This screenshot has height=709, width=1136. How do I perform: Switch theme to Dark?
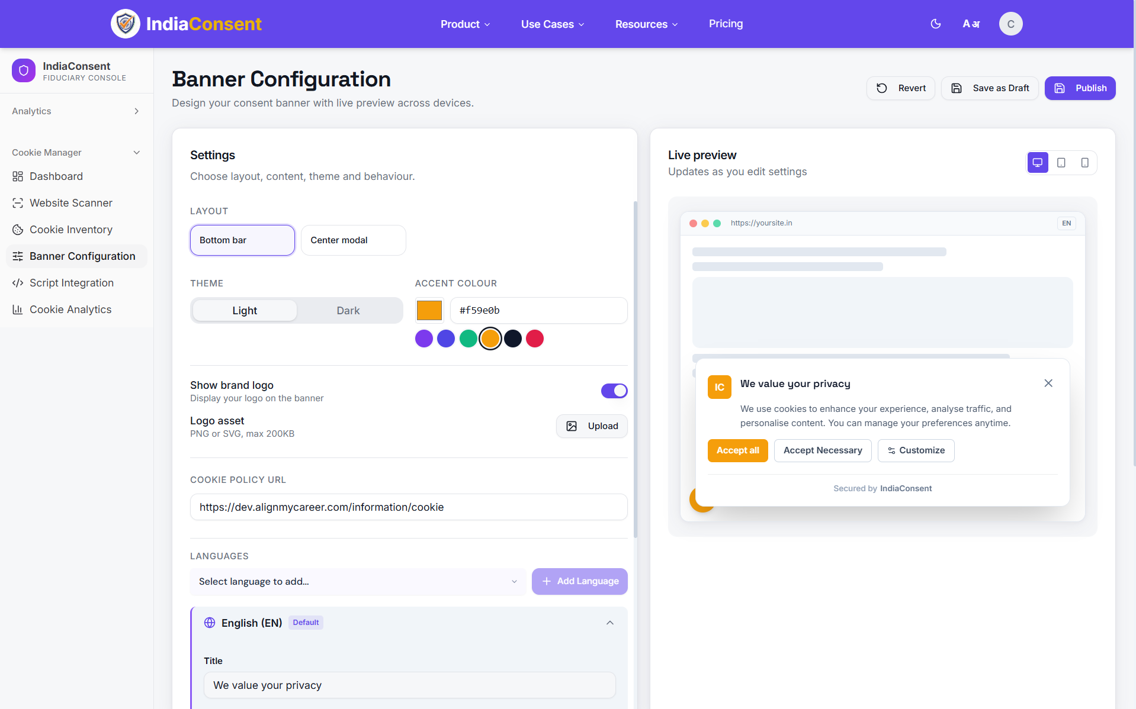coord(348,311)
